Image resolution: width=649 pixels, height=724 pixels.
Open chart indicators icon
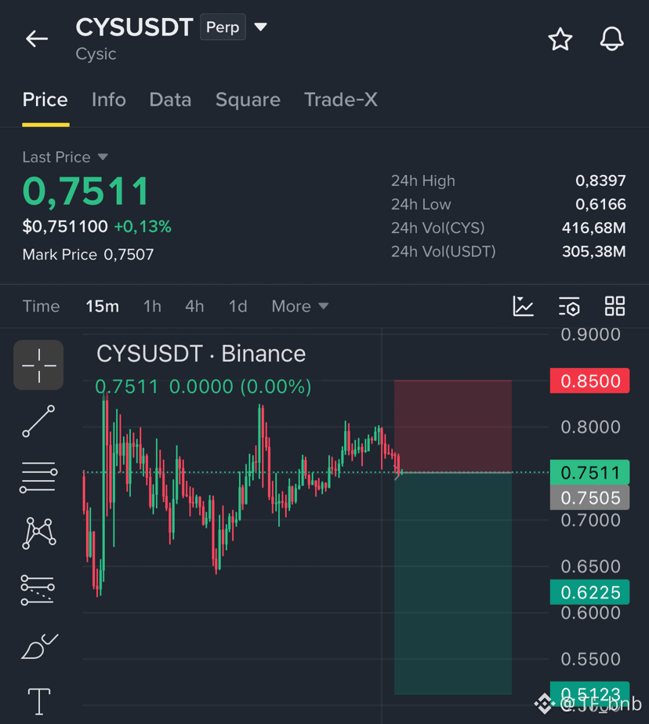pos(523,306)
